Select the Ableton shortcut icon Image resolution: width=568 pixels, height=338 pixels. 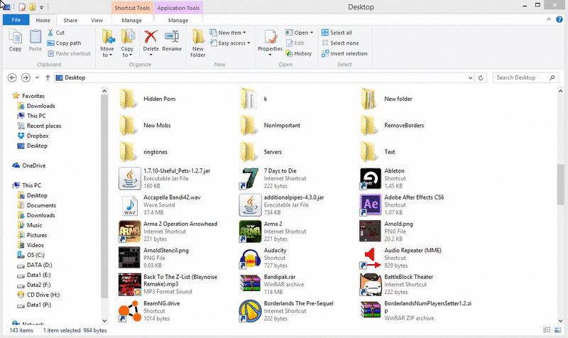pyautogui.click(x=371, y=178)
